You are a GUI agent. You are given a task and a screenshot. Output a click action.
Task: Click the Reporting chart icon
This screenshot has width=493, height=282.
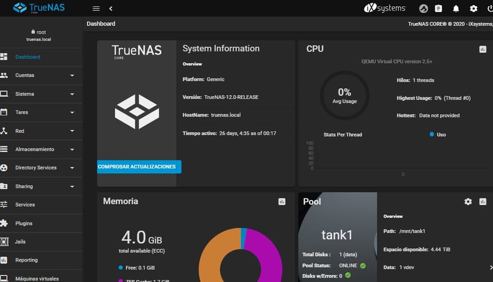(4, 260)
